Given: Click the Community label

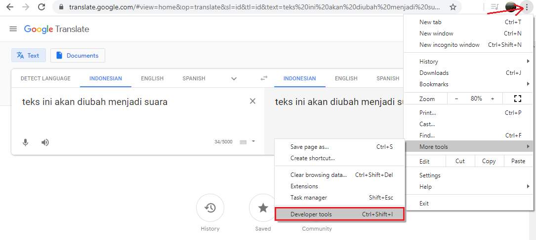Looking at the screenshot, I should (x=317, y=229).
